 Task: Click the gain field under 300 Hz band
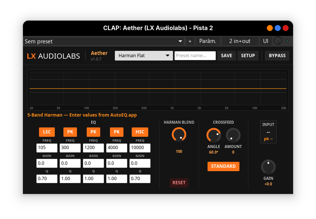[x=70, y=163]
